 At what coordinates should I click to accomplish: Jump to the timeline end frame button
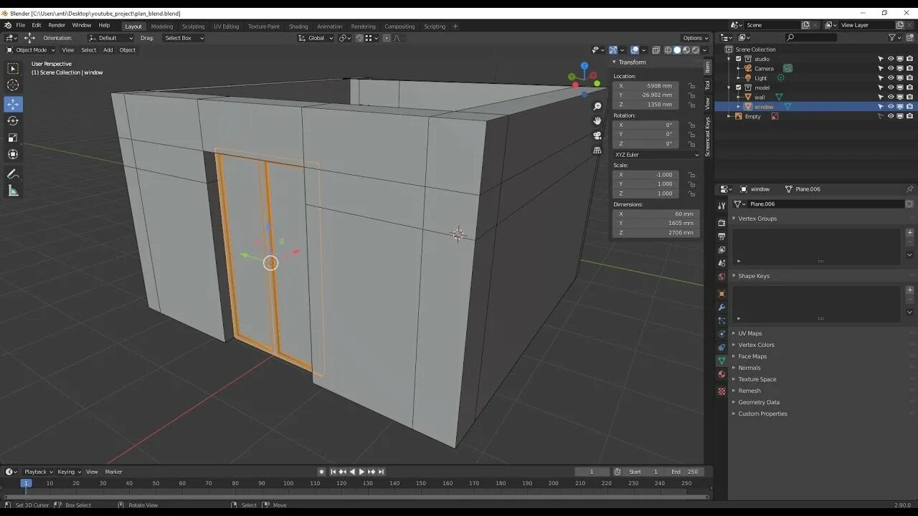(x=381, y=472)
